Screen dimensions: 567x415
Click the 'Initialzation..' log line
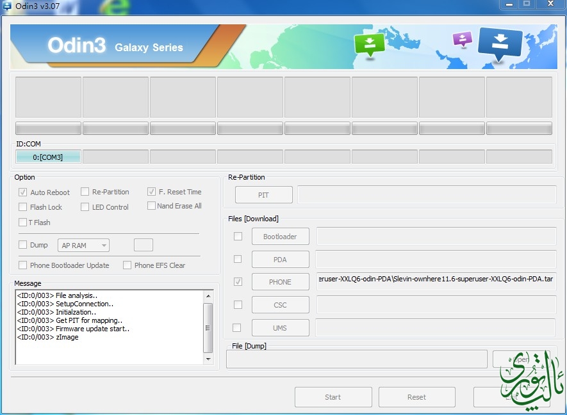coord(56,312)
